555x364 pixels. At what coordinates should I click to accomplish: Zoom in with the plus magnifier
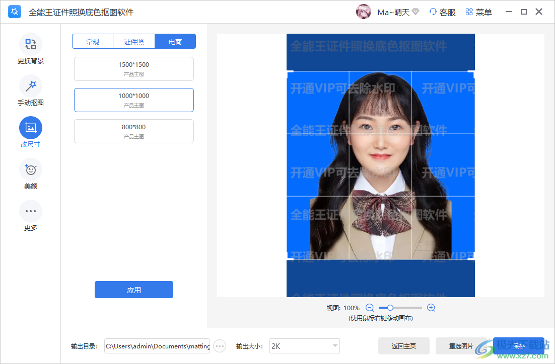(x=431, y=308)
